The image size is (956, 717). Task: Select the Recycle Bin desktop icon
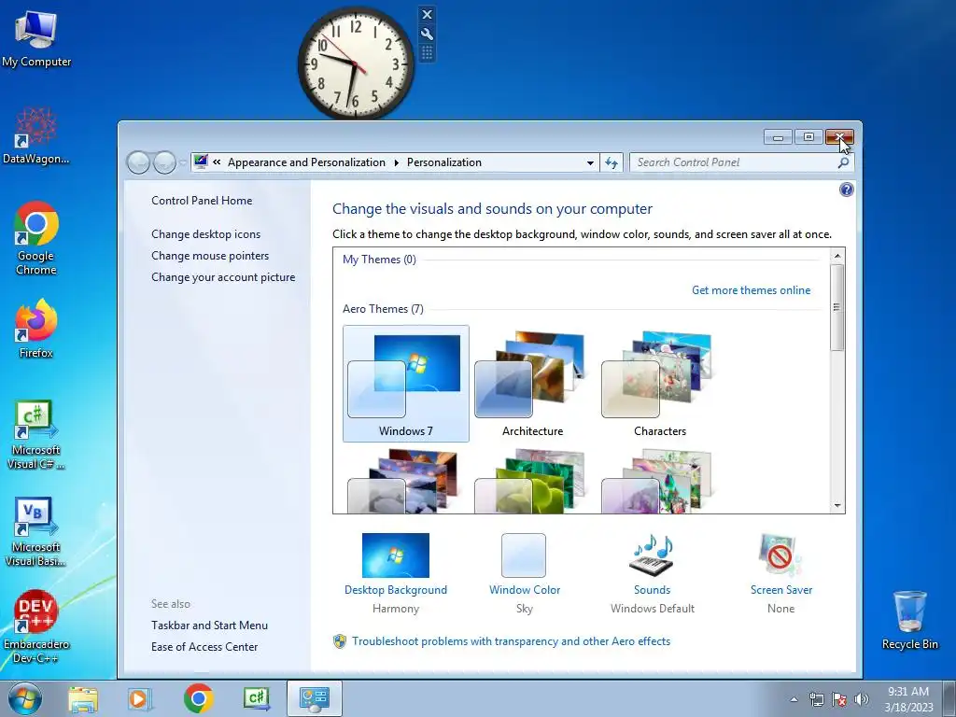(x=909, y=620)
